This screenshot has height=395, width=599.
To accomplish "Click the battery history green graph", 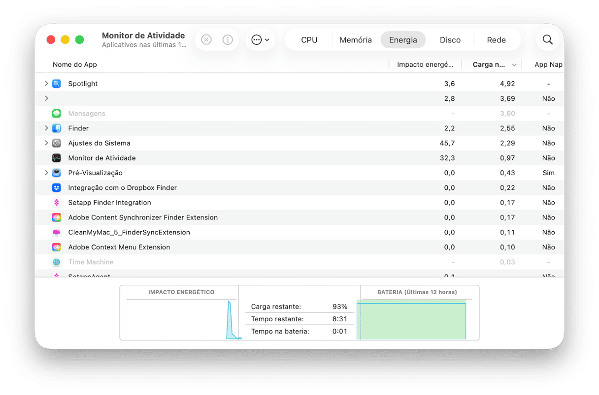I will (x=411, y=321).
